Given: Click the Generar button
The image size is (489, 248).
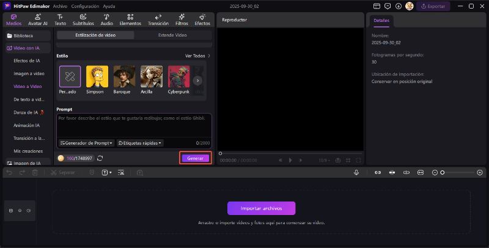Looking at the screenshot, I should click(x=196, y=158).
